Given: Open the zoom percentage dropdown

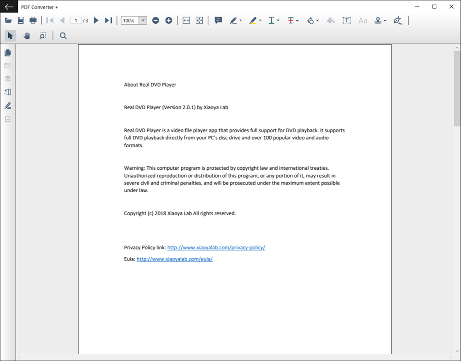Looking at the screenshot, I should pyautogui.click(x=142, y=20).
